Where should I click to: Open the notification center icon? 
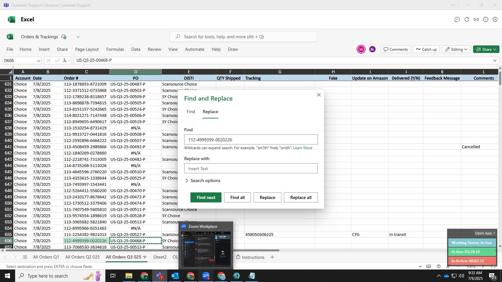493,276
